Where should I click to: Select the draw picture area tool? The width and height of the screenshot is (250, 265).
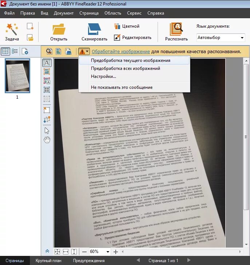[x=47, y=71]
